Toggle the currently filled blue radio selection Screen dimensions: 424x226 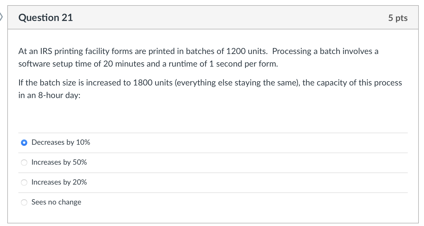[x=24, y=143]
